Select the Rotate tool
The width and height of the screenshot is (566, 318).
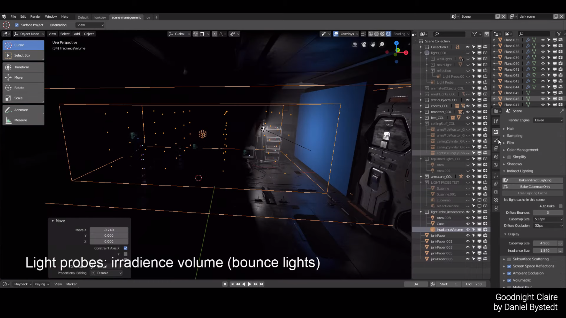(x=24, y=88)
